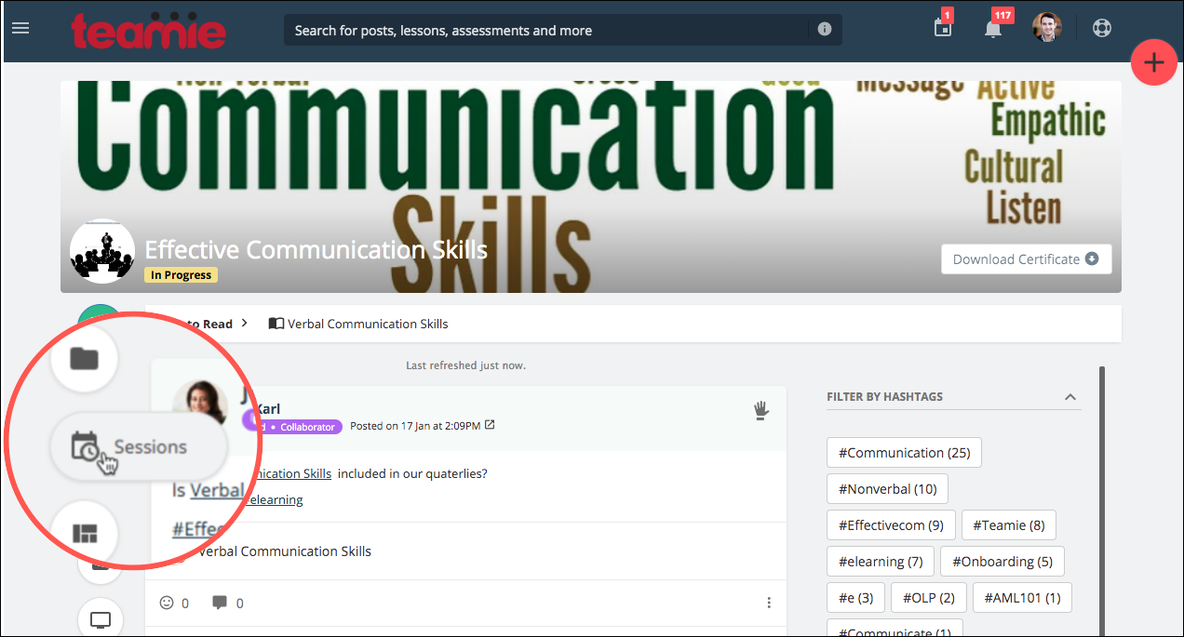Open post in new window icon
The image size is (1184, 637).
click(491, 425)
